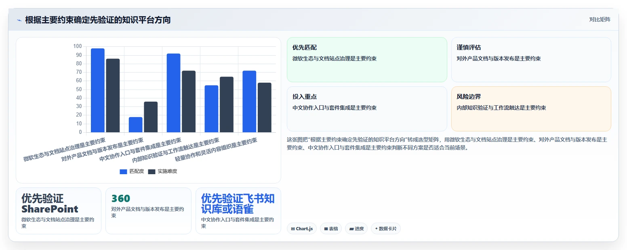Click the icon inside the Chart.js chip
This screenshot has width=627, height=250.
click(x=293, y=229)
